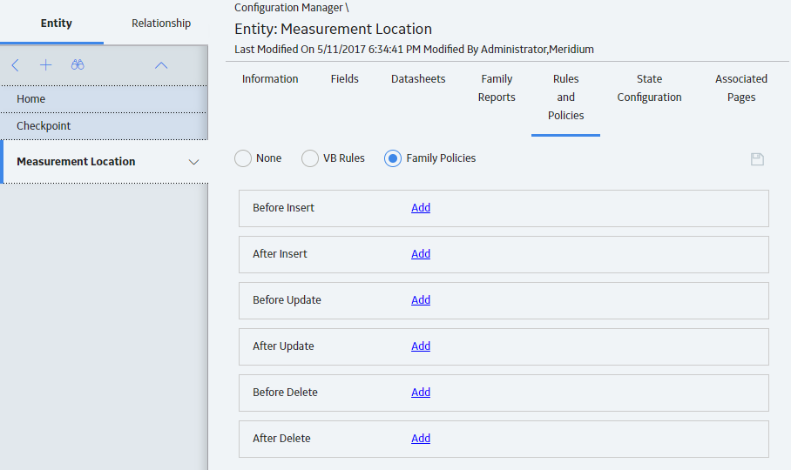Open the Family Reports tab
Image resolution: width=791 pixels, height=470 pixels.
(497, 88)
